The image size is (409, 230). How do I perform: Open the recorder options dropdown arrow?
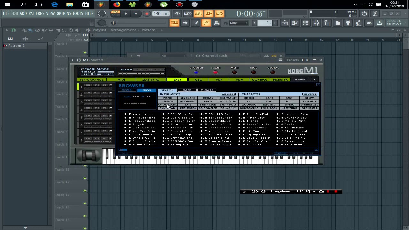coord(314,191)
